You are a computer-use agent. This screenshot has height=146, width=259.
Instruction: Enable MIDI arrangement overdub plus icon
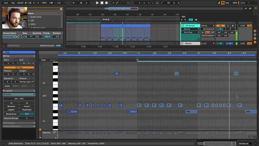coord(113,3)
